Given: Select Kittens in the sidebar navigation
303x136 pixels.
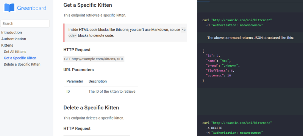Looking at the screenshot, I should [7, 45].
